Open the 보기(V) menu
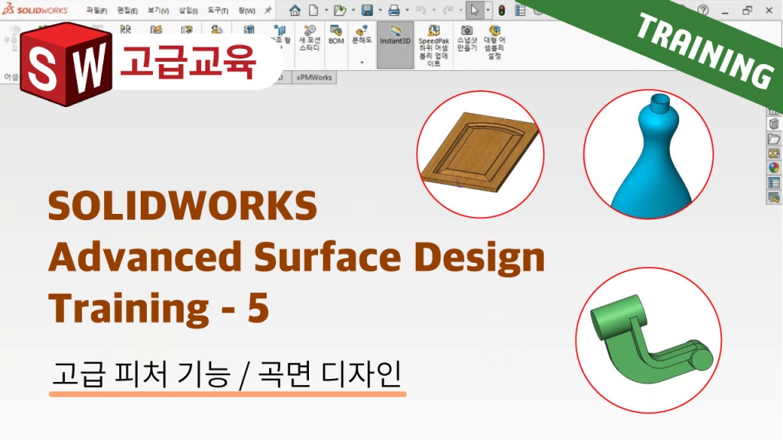This screenshot has width=783, height=440. coord(158,11)
